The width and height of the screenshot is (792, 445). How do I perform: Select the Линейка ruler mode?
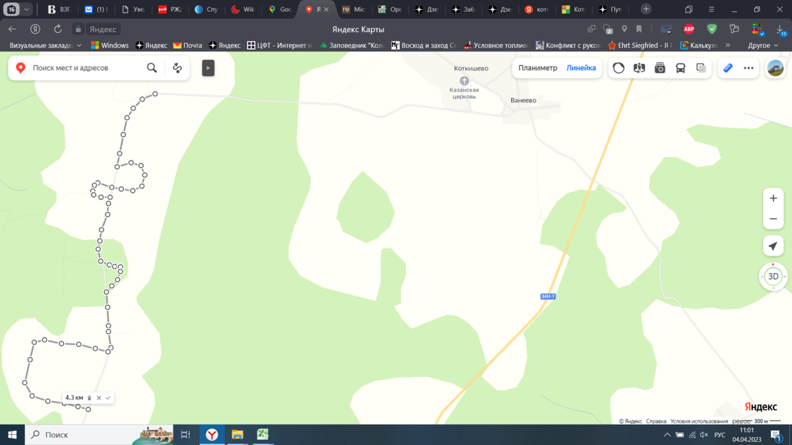(x=581, y=68)
